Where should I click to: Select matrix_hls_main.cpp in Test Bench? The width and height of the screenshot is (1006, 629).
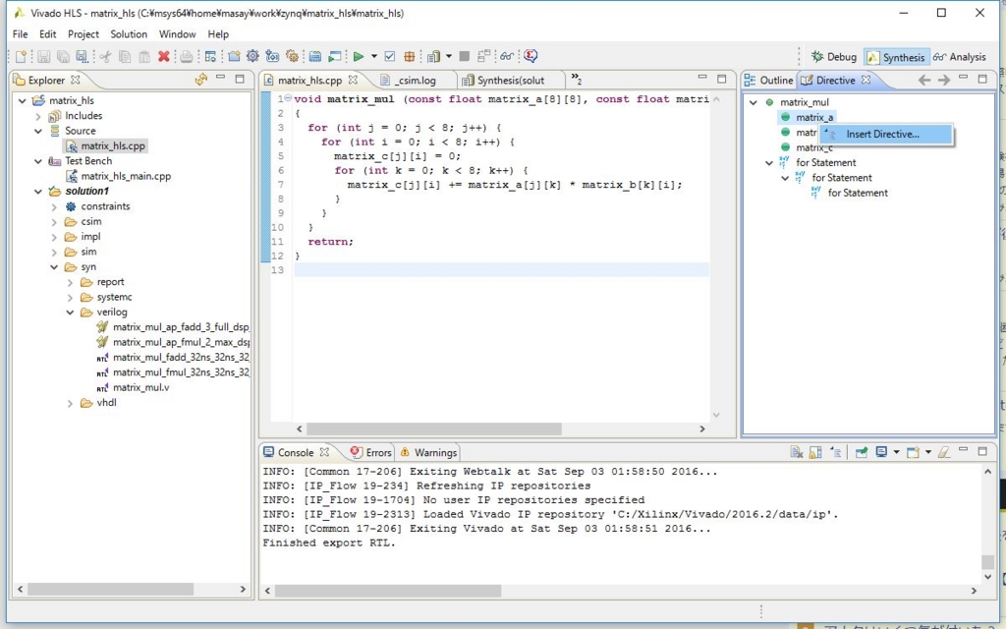[x=125, y=176]
